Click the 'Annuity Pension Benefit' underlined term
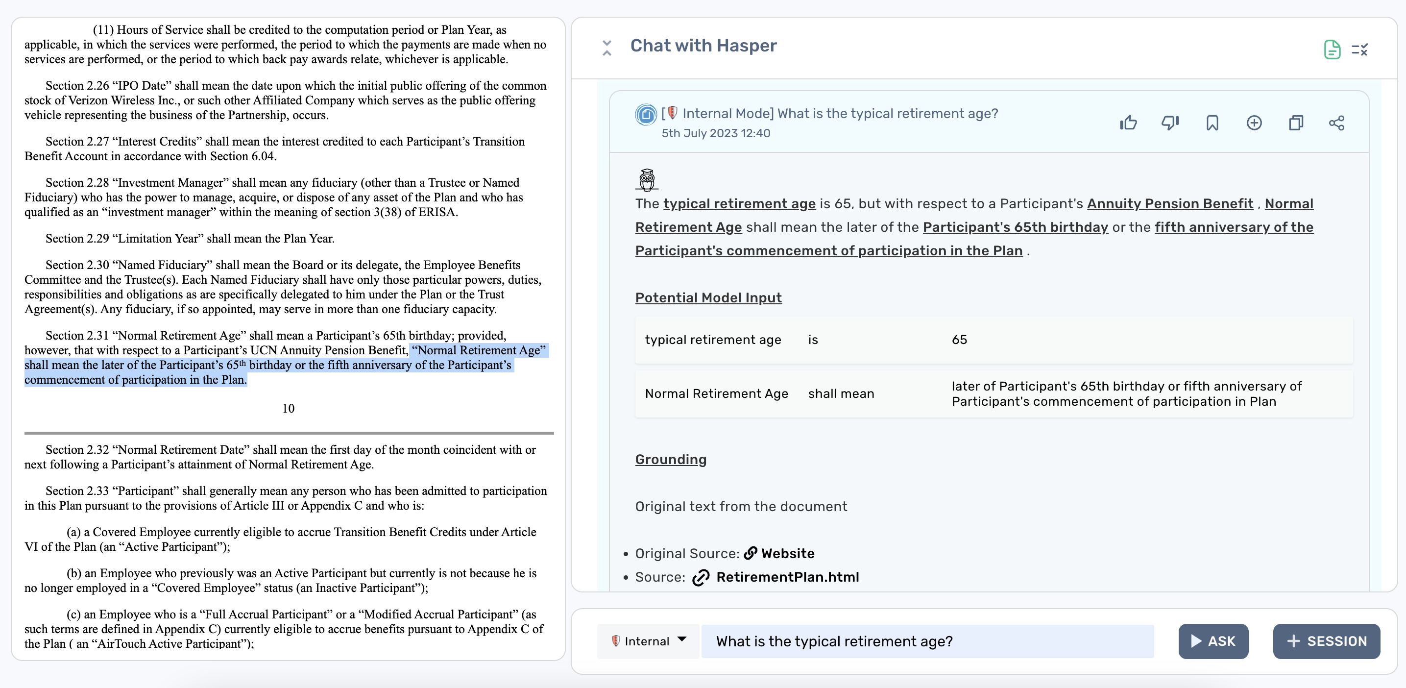 click(x=1170, y=203)
